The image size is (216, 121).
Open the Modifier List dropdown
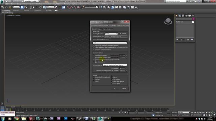pos(185,22)
